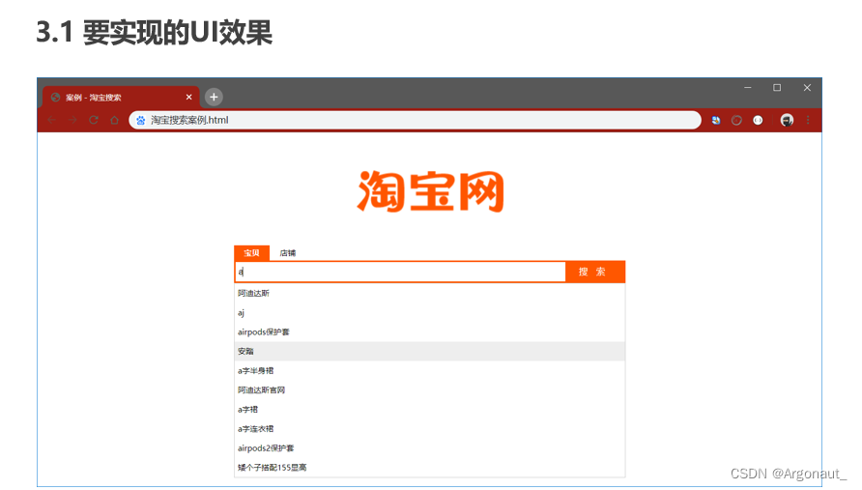Go to browser home icon
Viewport: 862px width, 490px height.
[x=114, y=120]
